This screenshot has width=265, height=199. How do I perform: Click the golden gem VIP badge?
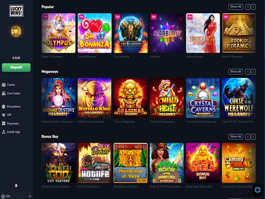pos(16,31)
